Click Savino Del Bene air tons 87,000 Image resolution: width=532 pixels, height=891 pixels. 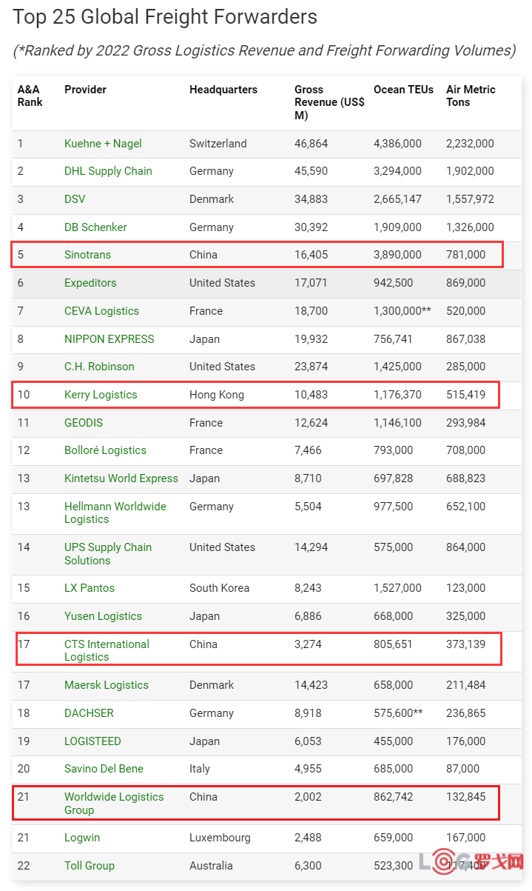coord(463,769)
